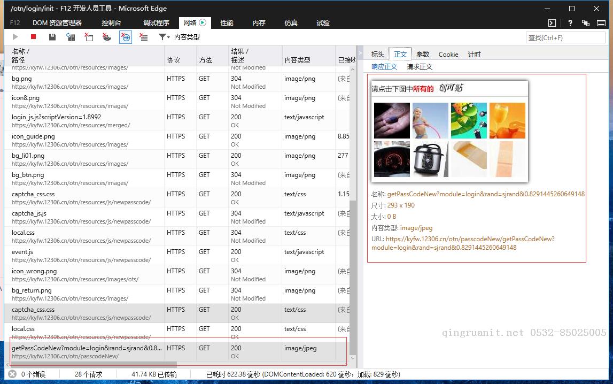Click the red stop profiling session icon
613x384 pixels.
33,37
